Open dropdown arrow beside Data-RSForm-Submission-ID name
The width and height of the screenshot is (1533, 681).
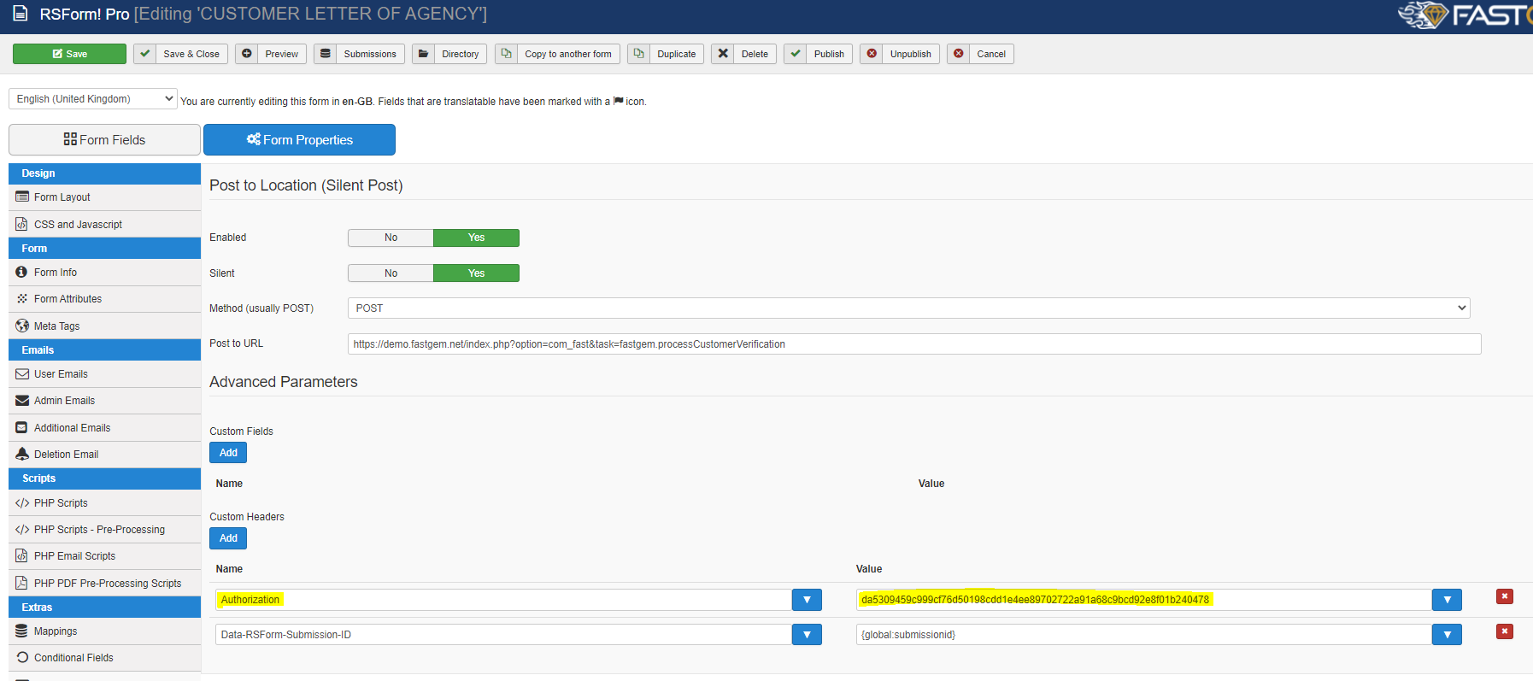tap(807, 635)
